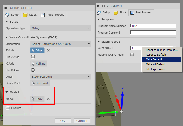Screen dimensions: 183x126
Task: Click the WCS Offset input field
Action: pos(136,48)
